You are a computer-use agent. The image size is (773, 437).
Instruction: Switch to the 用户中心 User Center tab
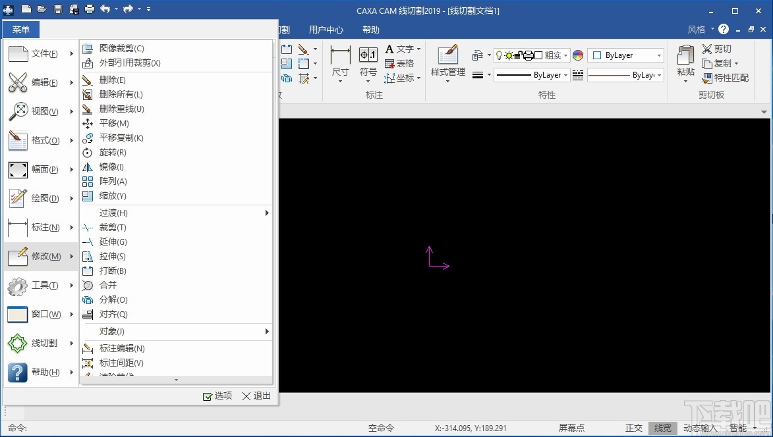pos(326,30)
